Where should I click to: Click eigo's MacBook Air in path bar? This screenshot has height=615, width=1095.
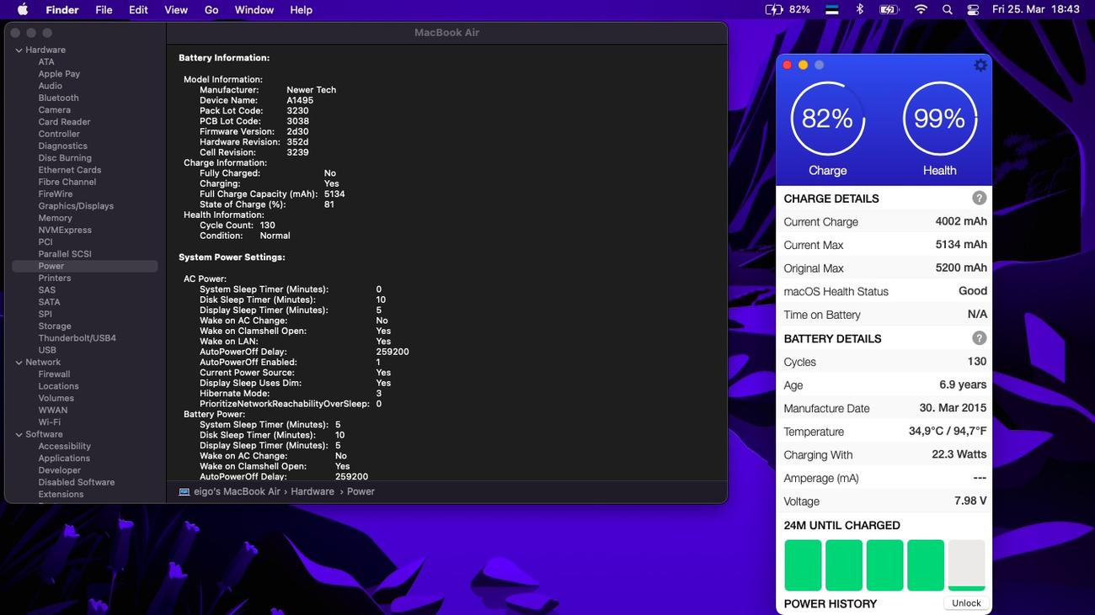(x=238, y=491)
